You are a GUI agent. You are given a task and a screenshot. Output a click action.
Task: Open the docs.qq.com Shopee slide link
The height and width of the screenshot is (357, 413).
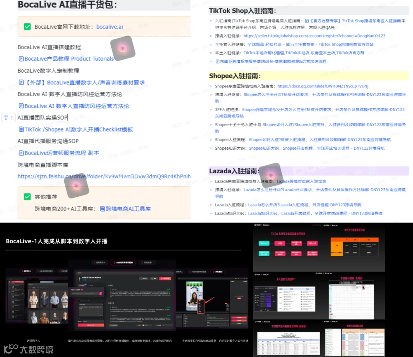(323, 86)
